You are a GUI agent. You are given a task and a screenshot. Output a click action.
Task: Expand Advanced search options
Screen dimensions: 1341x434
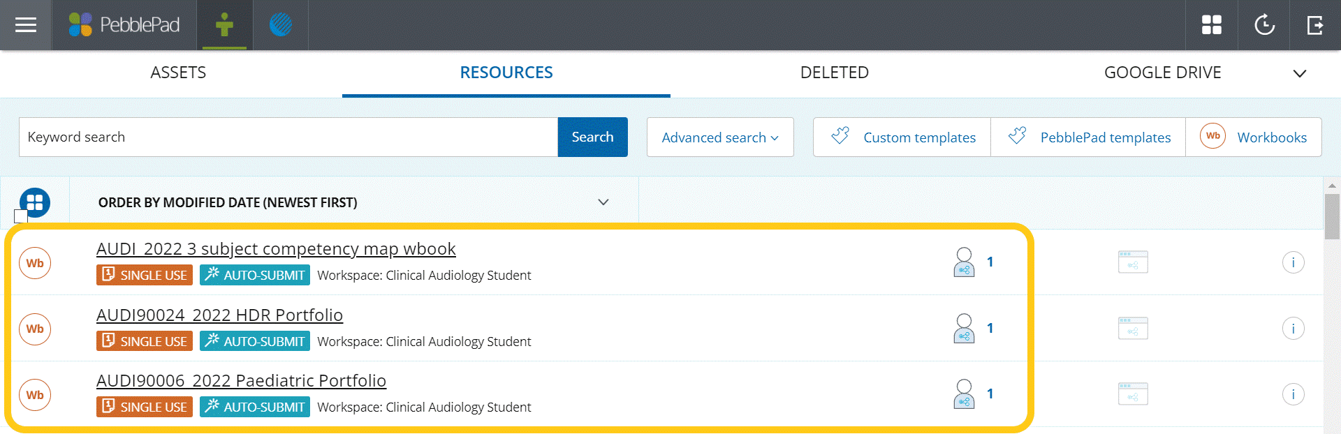[720, 137]
